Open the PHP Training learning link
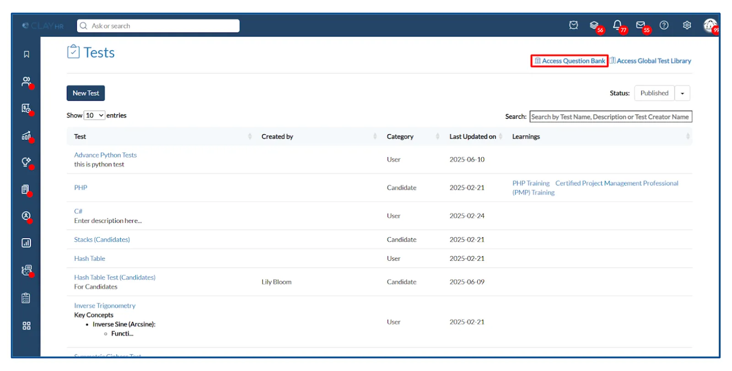The height and width of the screenshot is (371, 732). point(531,184)
